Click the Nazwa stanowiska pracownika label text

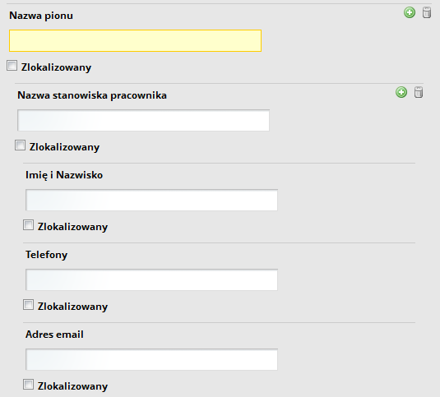[92, 95]
